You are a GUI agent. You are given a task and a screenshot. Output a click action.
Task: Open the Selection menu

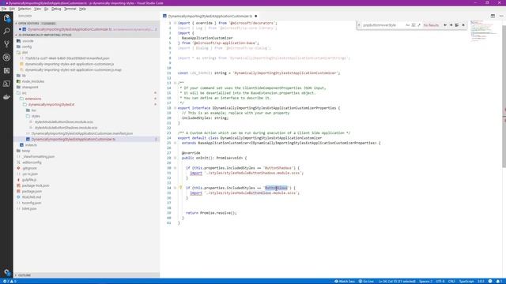pos(25,9)
